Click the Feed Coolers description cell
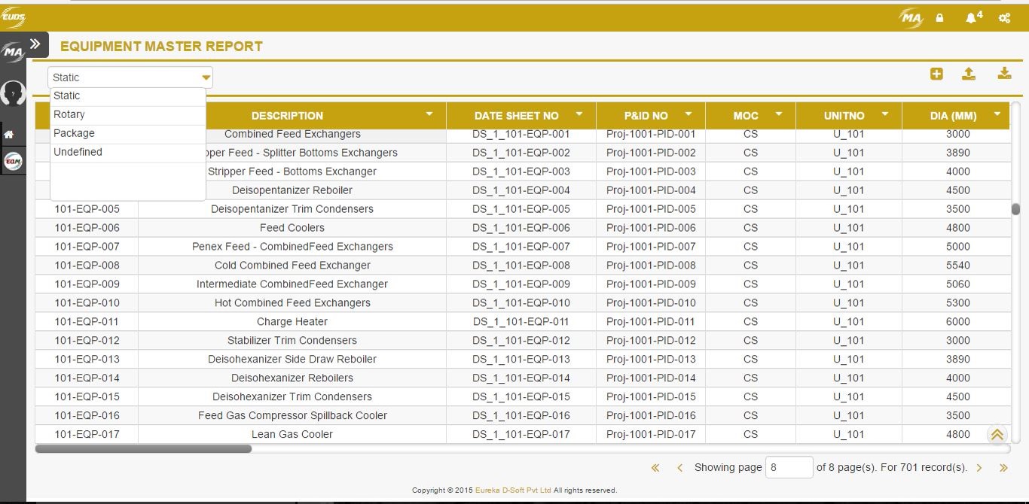 292,228
